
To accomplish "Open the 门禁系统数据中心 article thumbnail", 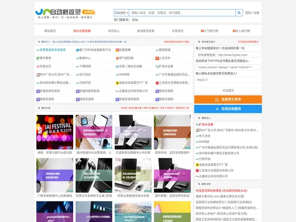I will [55, 176].
